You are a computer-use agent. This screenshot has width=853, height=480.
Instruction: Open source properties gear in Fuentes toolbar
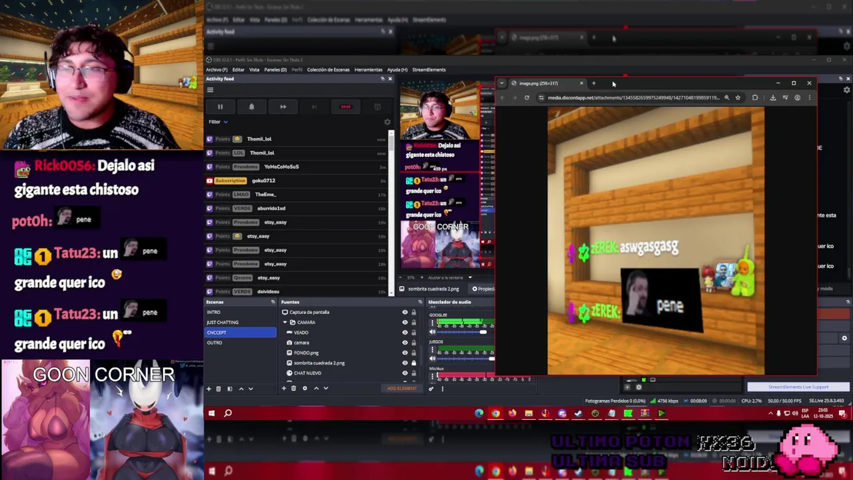[305, 388]
